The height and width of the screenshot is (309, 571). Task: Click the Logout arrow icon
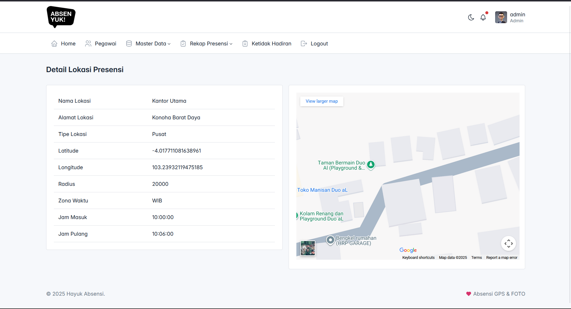point(304,44)
